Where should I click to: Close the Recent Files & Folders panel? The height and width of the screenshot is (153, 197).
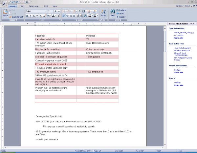pos(196,24)
